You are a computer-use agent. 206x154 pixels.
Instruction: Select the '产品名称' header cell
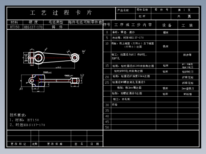125,10
